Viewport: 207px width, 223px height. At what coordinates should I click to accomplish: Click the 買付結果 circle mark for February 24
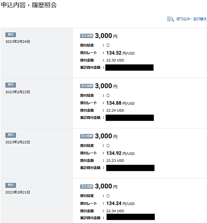(x=108, y=45)
